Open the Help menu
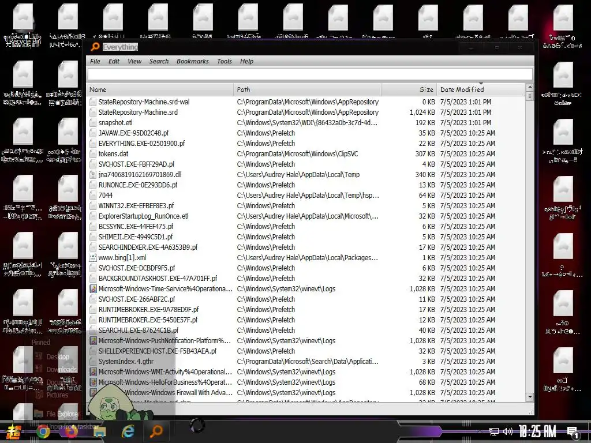 click(247, 61)
